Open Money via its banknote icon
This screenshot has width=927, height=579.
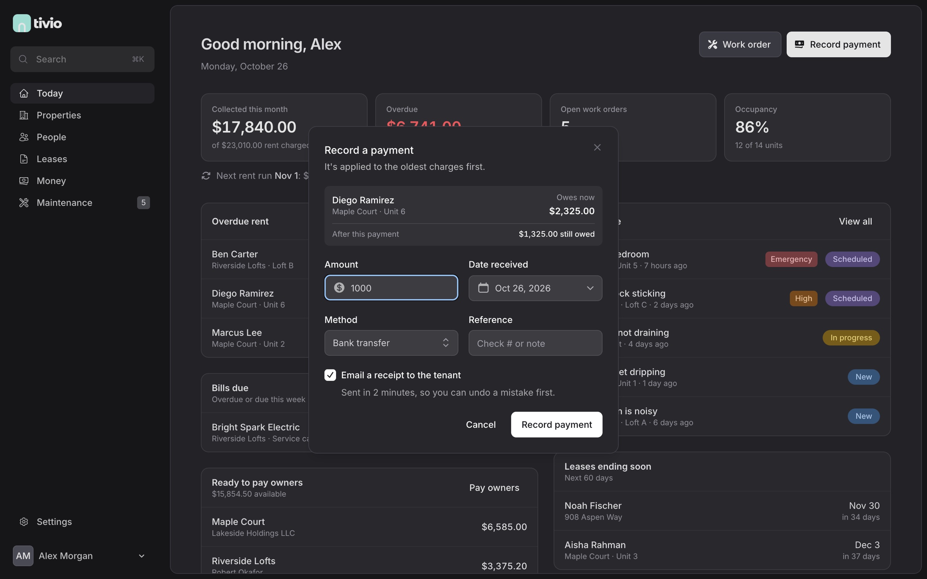click(x=24, y=181)
